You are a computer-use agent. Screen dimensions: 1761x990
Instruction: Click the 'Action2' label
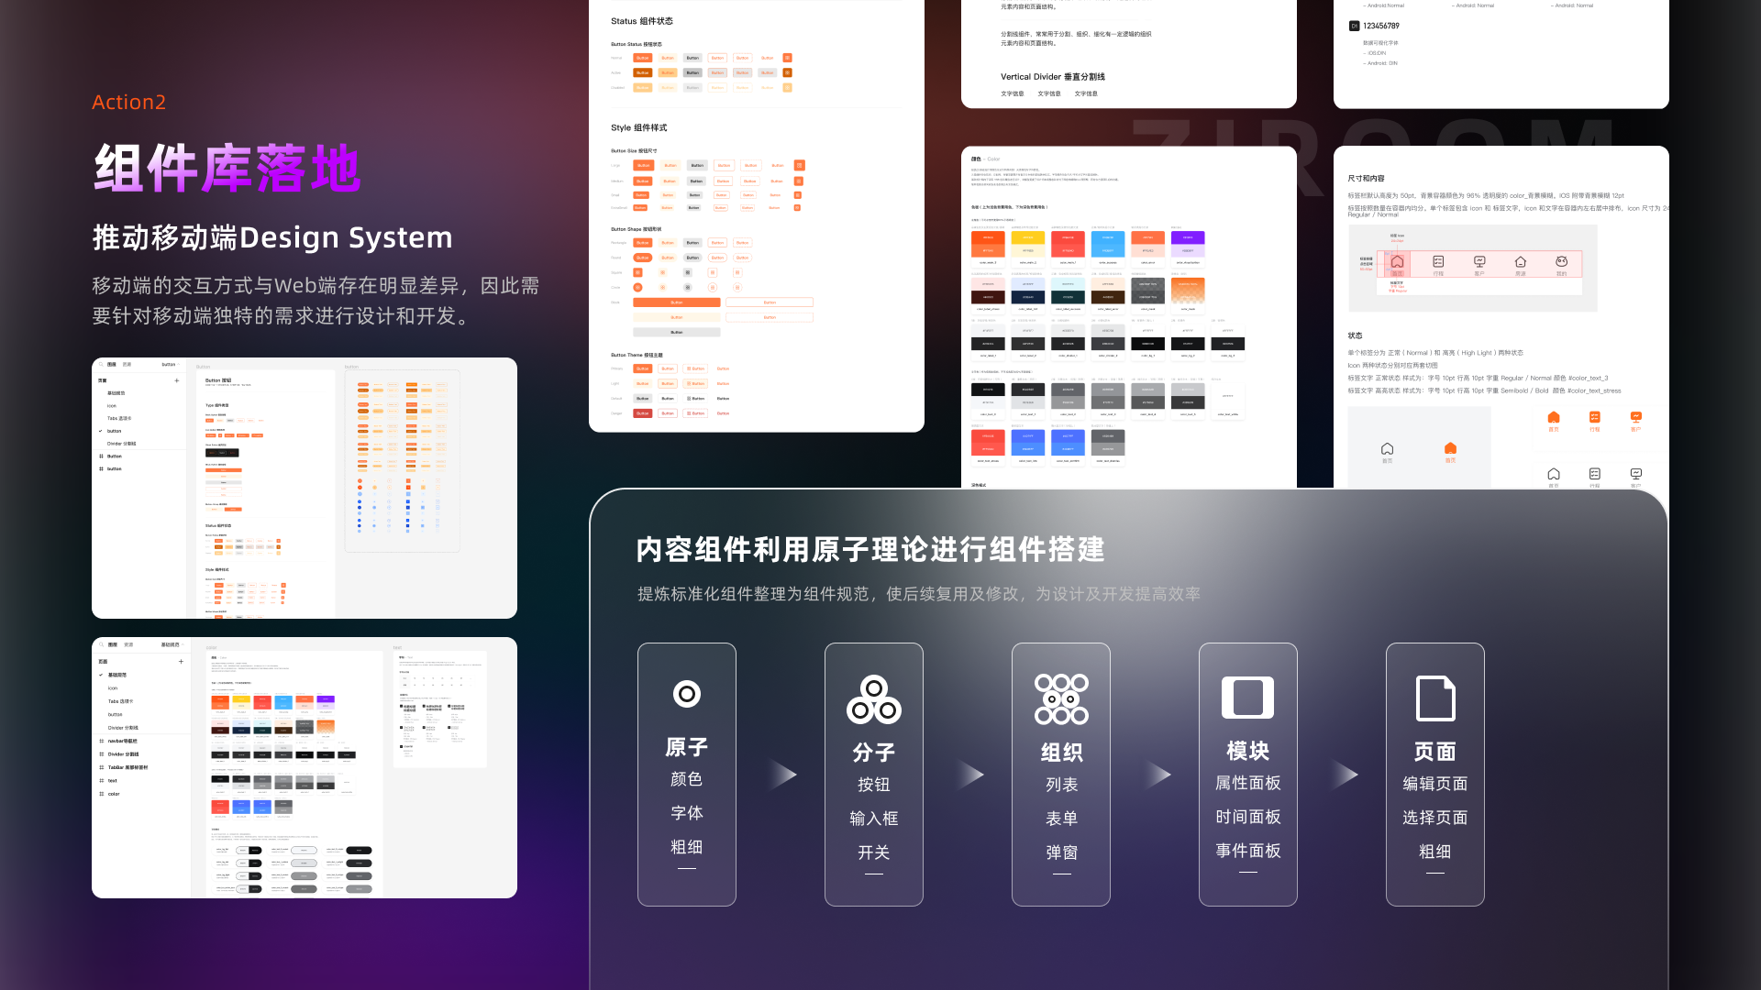[x=128, y=102]
